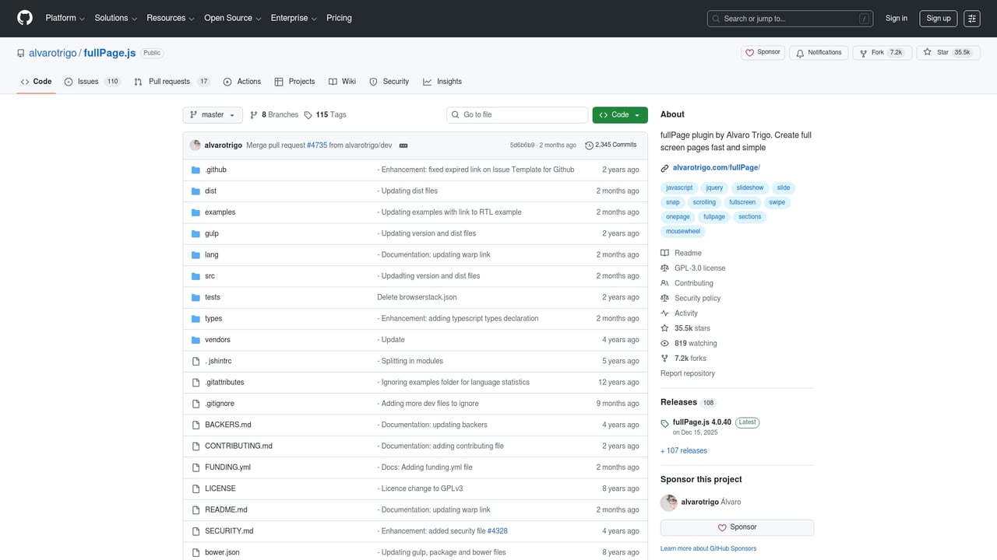Visit alvarotrigo.com/fullPage link
Image resolution: width=997 pixels, height=560 pixels.
[715, 167]
